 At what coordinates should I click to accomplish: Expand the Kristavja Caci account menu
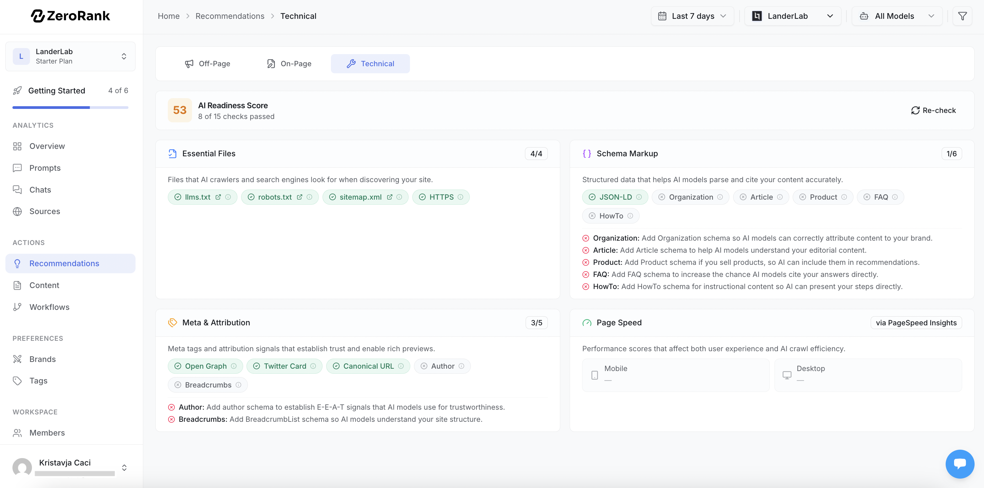[x=124, y=467]
